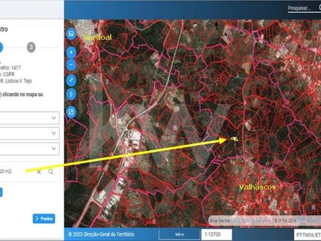Click the yellow highlighted parcel on map
The image size is (321, 241).
pos(234,139)
